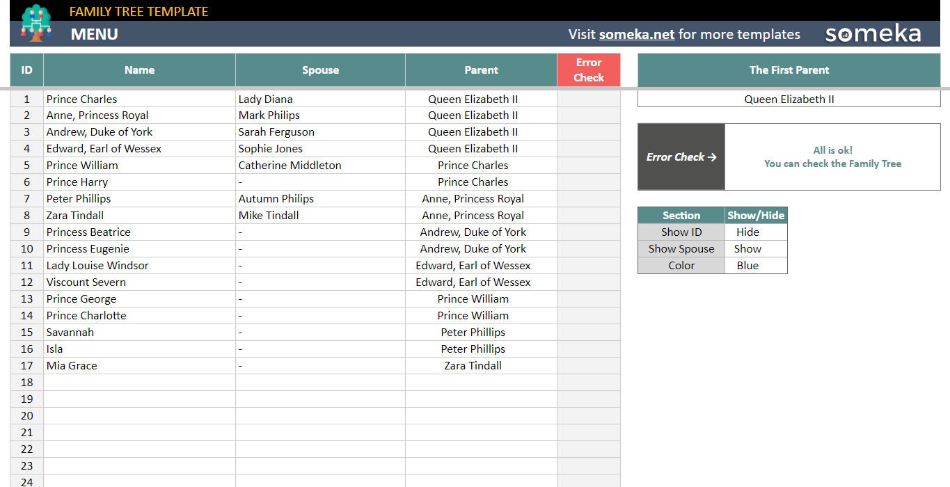Select Queen Elizabeth II first parent cell

pos(789,99)
